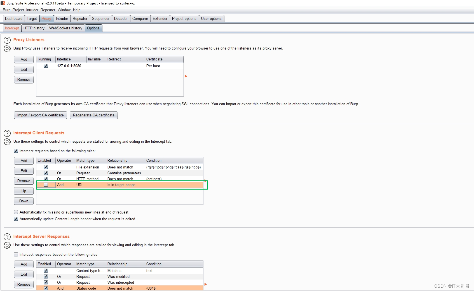
Task: Go to the Intercept sub-tab
Action: point(12,28)
